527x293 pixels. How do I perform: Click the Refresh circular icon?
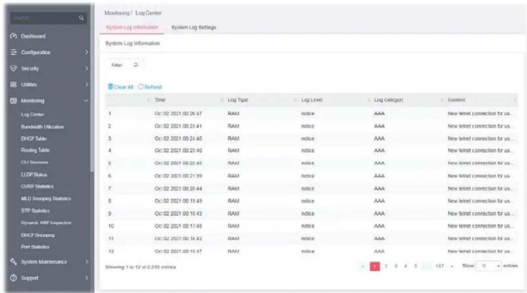[141, 87]
